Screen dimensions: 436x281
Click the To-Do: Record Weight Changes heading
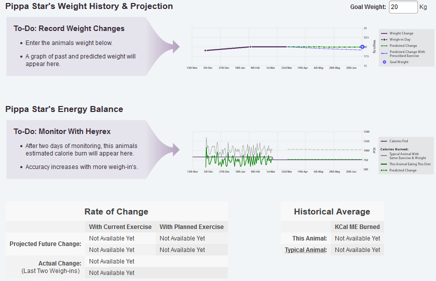click(x=69, y=28)
